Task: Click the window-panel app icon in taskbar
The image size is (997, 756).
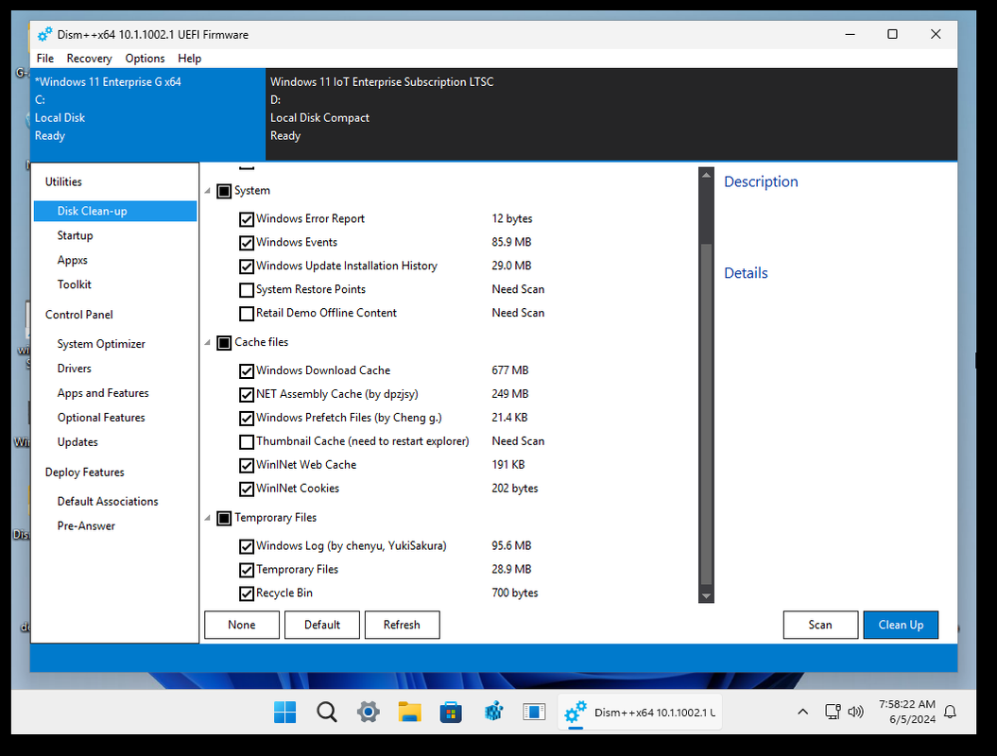Action: [534, 713]
